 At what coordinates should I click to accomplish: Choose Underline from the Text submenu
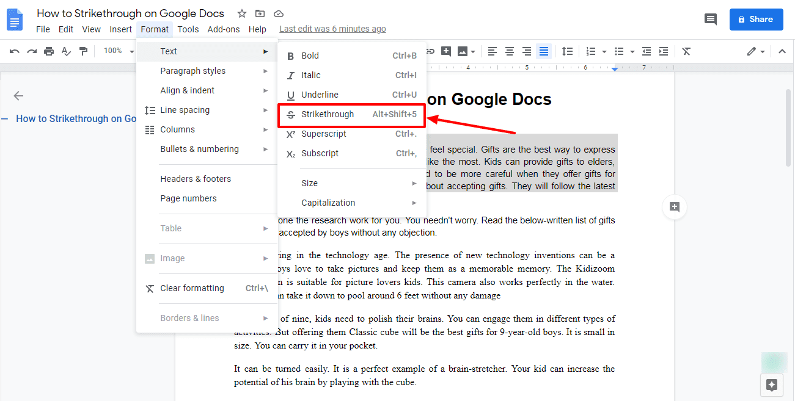coord(351,95)
